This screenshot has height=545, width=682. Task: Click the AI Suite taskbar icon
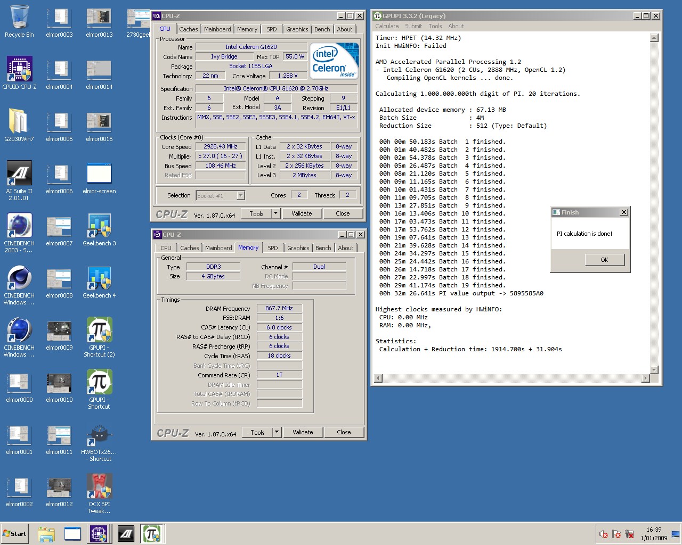coord(126,534)
